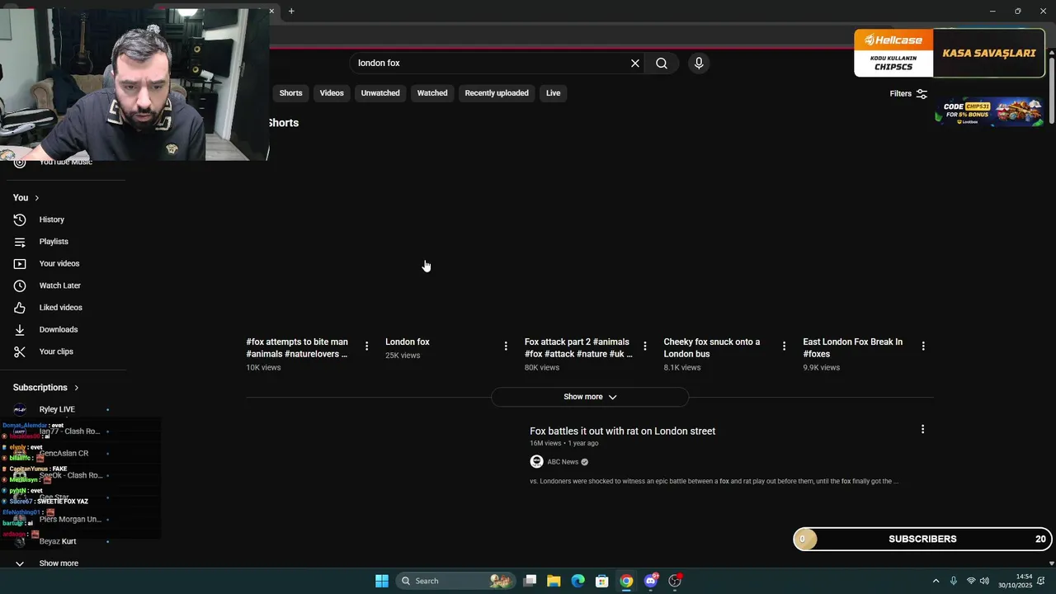This screenshot has height=594, width=1056.
Task: Open options for 'Fox attack part 2' short
Action: (x=645, y=346)
